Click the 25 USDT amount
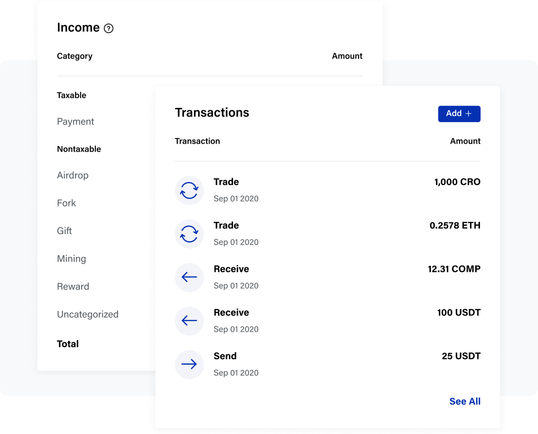Screen dimensions: 538x434 pyautogui.click(x=461, y=356)
